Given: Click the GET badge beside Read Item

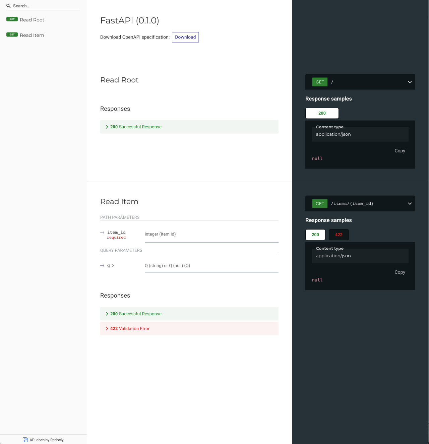Looking at the screenshot, I should (12, 35).
